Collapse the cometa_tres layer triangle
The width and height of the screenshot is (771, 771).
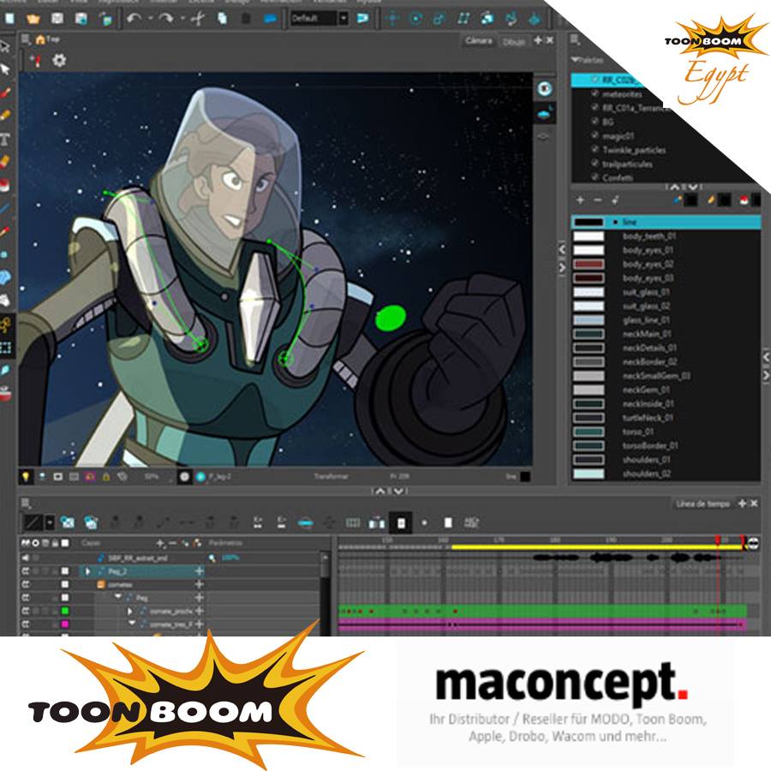(x=132, y=624)
